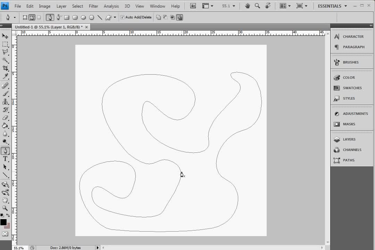Set Exclude overlapping path areas mode
Screen dimensions: 375x250
point(180,17)
